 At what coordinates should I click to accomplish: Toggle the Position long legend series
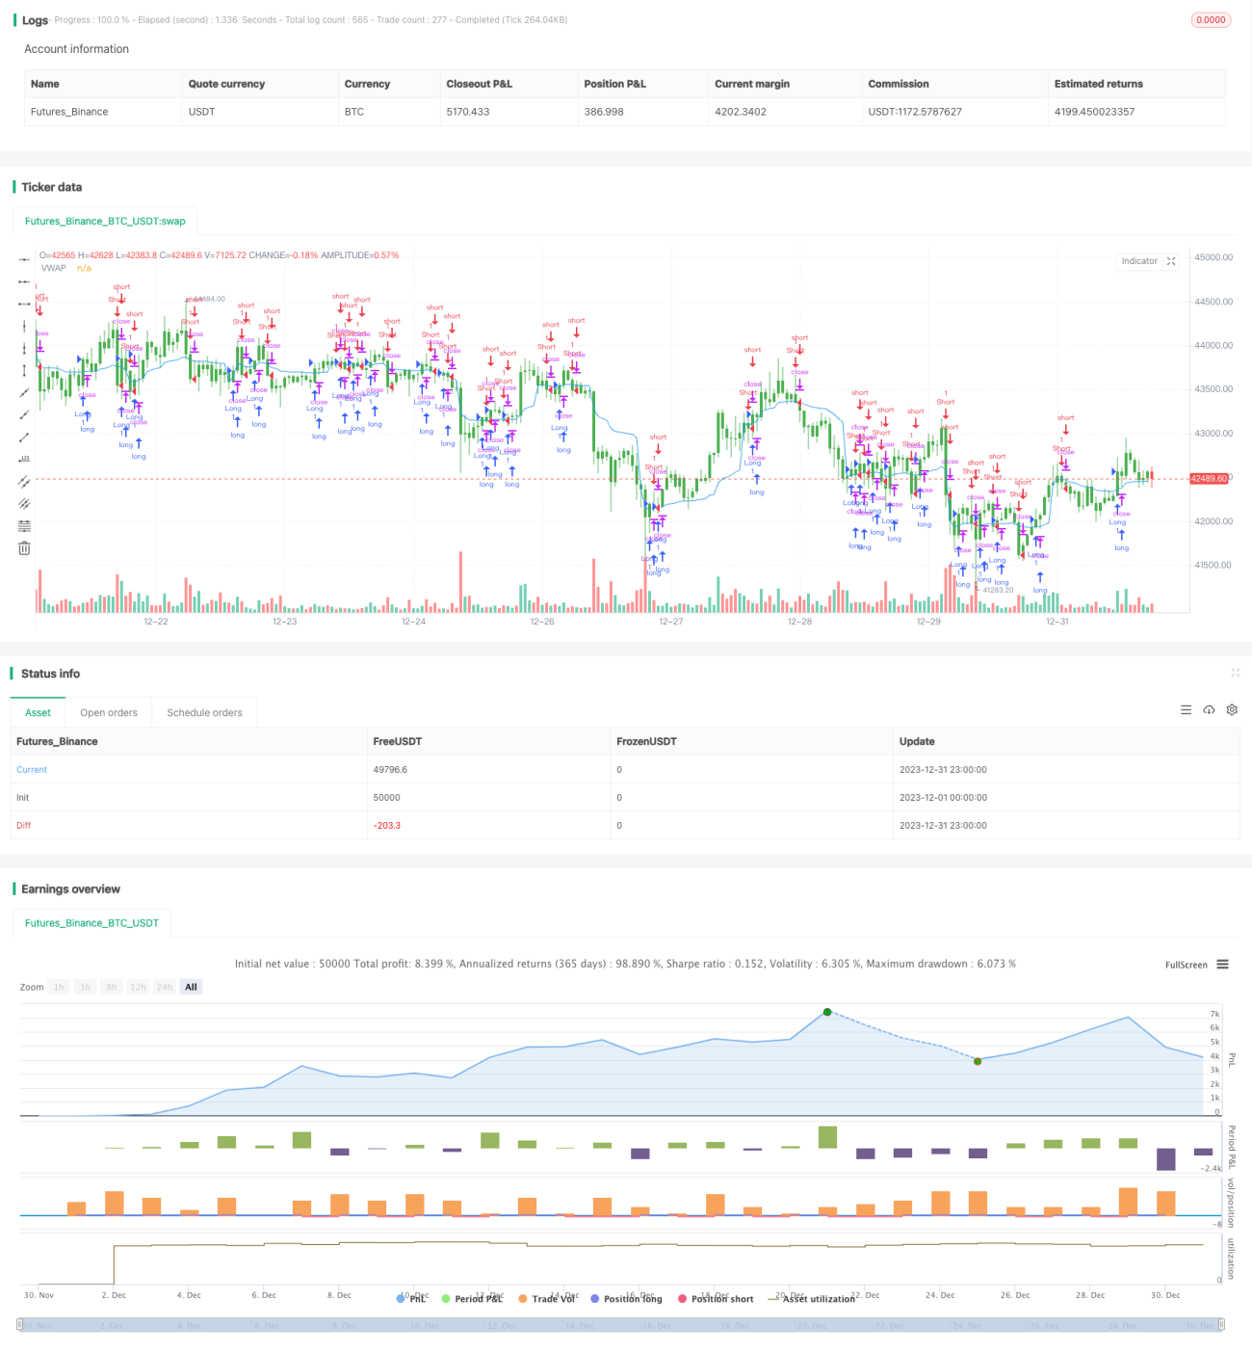point(626,1299)
